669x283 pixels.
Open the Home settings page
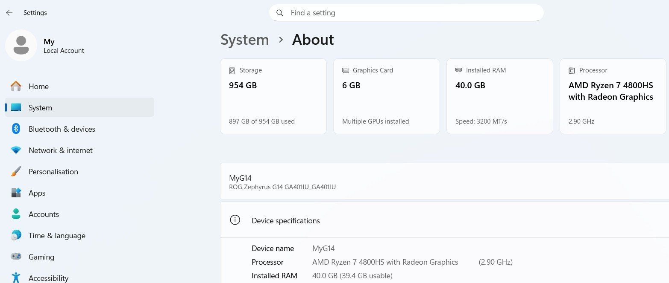(x=79, y=86)
